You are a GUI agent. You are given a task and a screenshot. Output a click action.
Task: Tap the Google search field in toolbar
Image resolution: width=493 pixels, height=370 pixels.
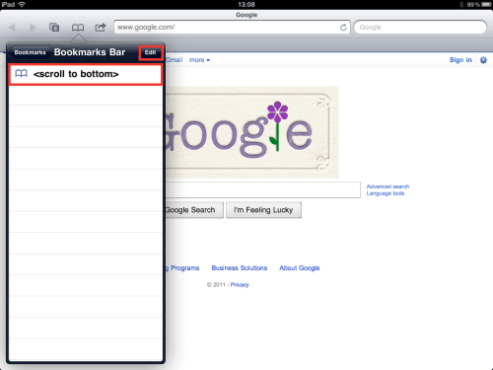pyautogui.click(x=420, y=28)
